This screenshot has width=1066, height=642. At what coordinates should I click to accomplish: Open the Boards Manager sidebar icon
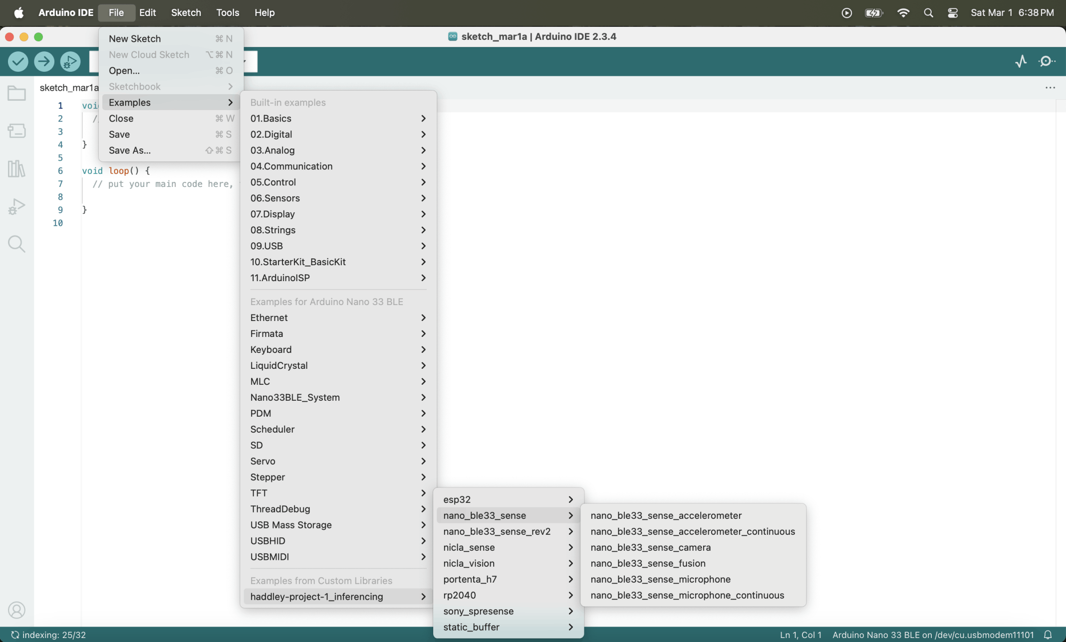[x=16, y=131]
